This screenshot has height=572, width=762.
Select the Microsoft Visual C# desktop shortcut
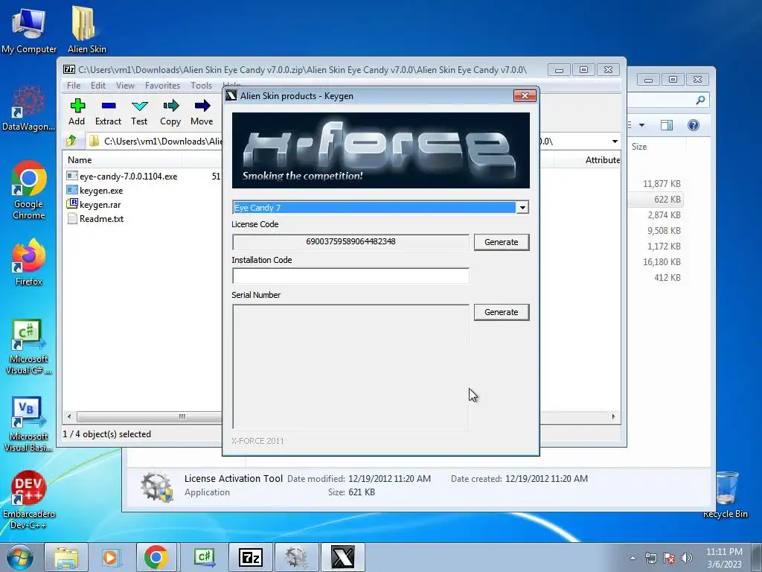(x=29, y=346)
